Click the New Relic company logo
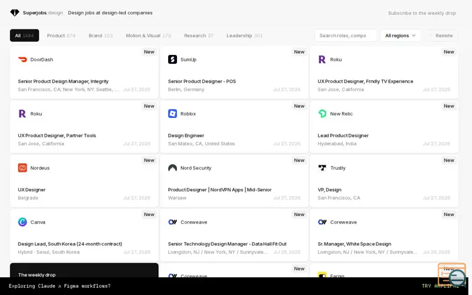The width and height of the screenshot is (472, 295). [x=322, y=114]
